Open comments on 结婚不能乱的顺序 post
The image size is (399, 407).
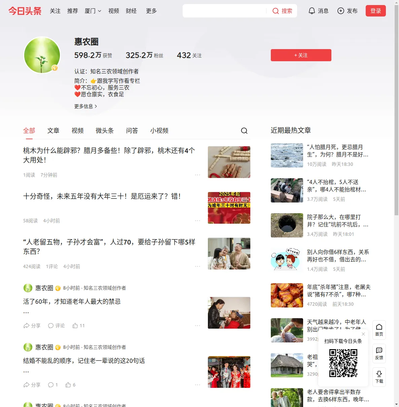point(53,385)
